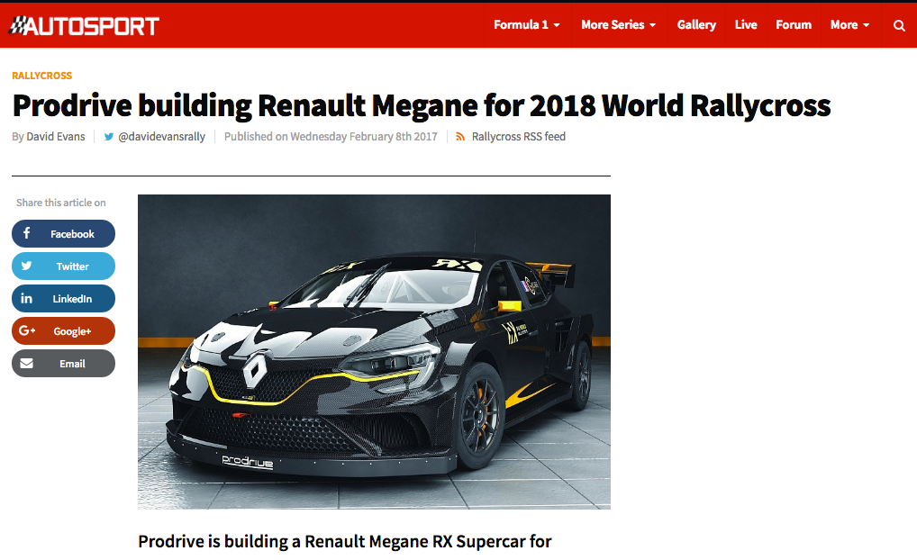
Task: Visit the Forum page
Action: [x=794, y=24]
